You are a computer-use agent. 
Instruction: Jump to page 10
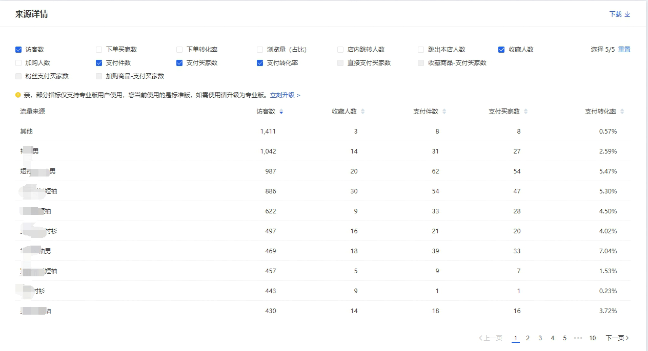tap(592, 338)
